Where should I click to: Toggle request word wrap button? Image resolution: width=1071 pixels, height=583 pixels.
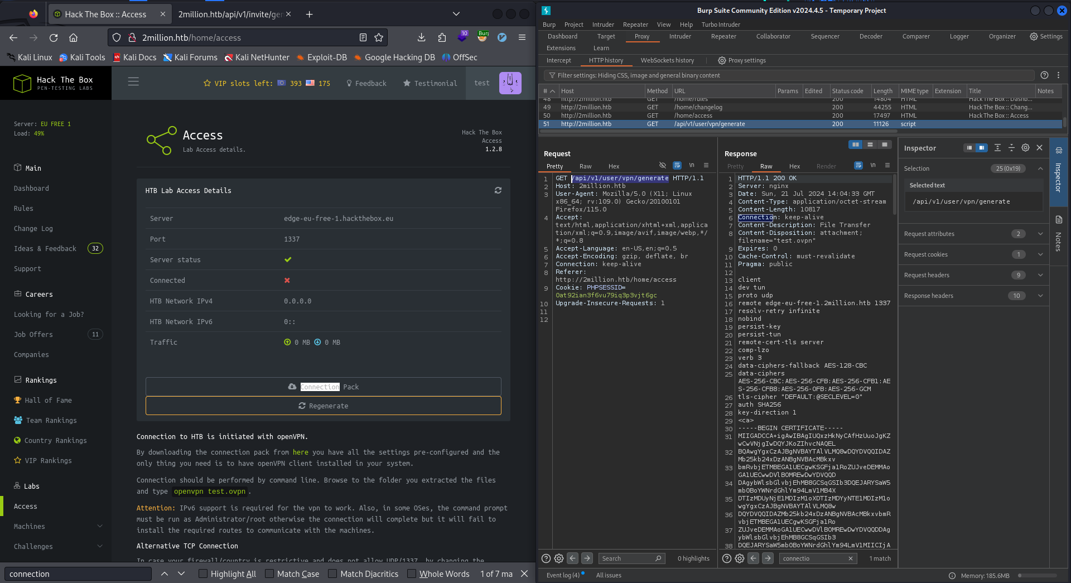(x=677, y=165)
